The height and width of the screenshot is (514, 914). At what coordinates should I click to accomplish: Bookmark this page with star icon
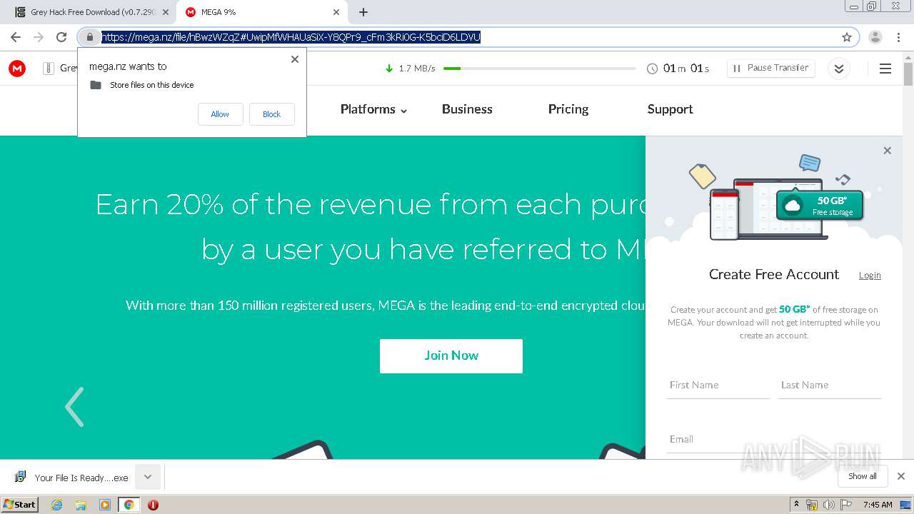tap(847, 37)
